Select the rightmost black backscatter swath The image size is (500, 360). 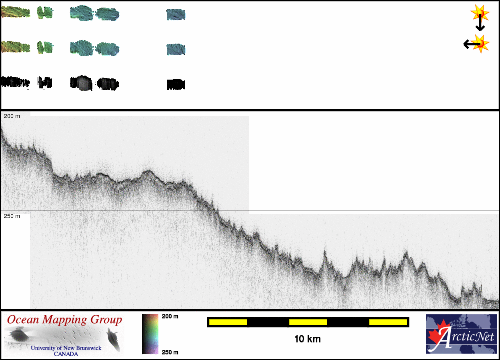[x=176, y=84]
